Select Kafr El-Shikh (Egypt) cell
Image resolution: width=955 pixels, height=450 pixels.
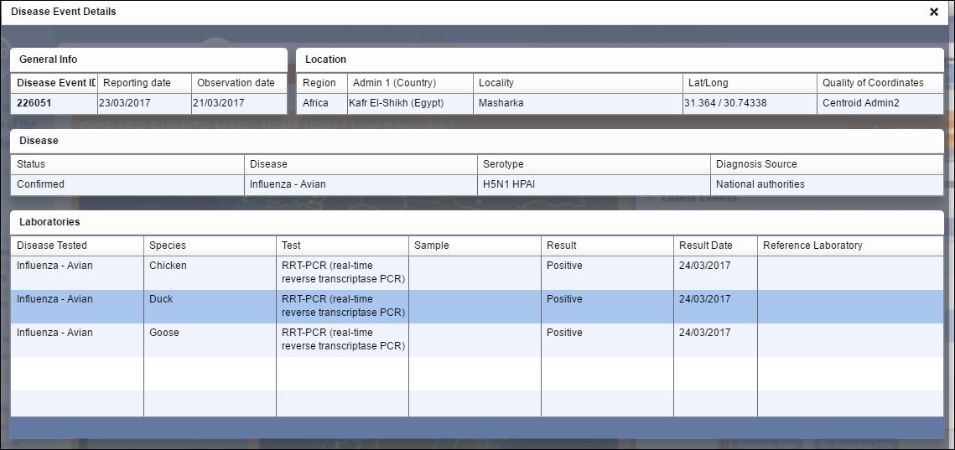click(411, 104)
